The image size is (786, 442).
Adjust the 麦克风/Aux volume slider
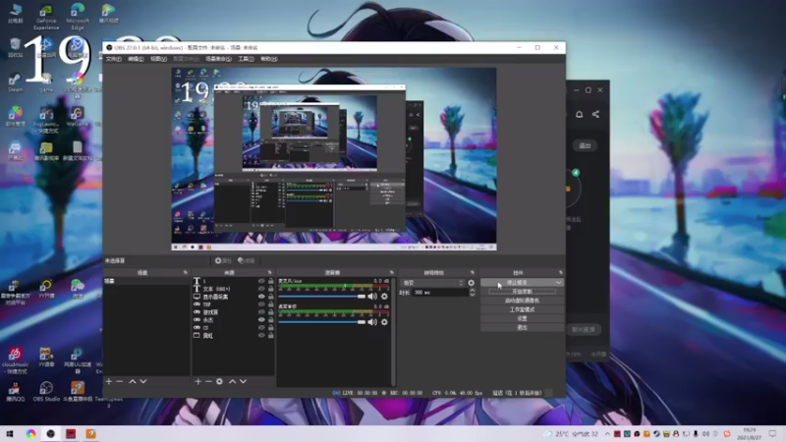pos(322,297)
